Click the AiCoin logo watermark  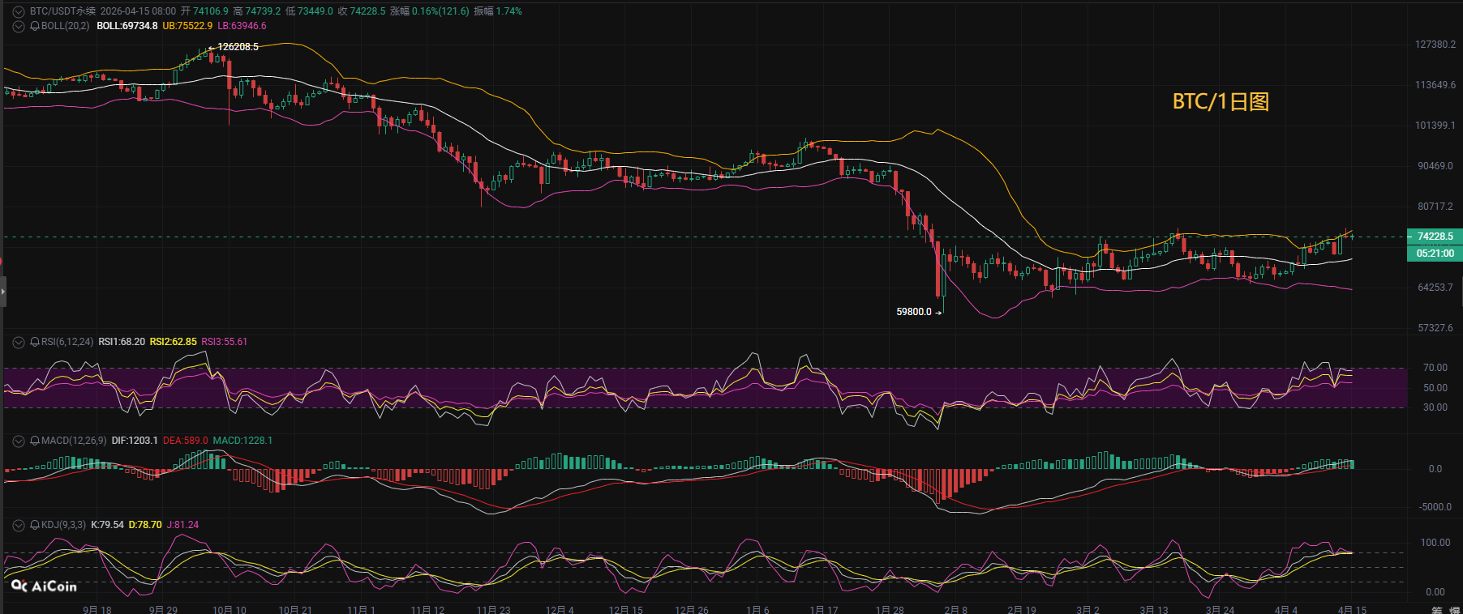pos(45,586)
